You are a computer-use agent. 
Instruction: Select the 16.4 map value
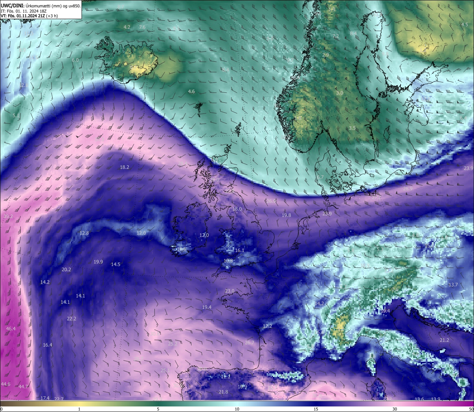tap(47, 345)
